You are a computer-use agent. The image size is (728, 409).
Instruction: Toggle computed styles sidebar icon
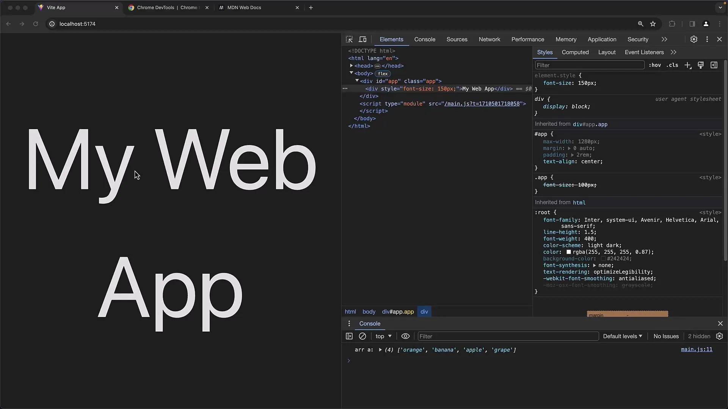pyautogui.click(x=714, y=65)
